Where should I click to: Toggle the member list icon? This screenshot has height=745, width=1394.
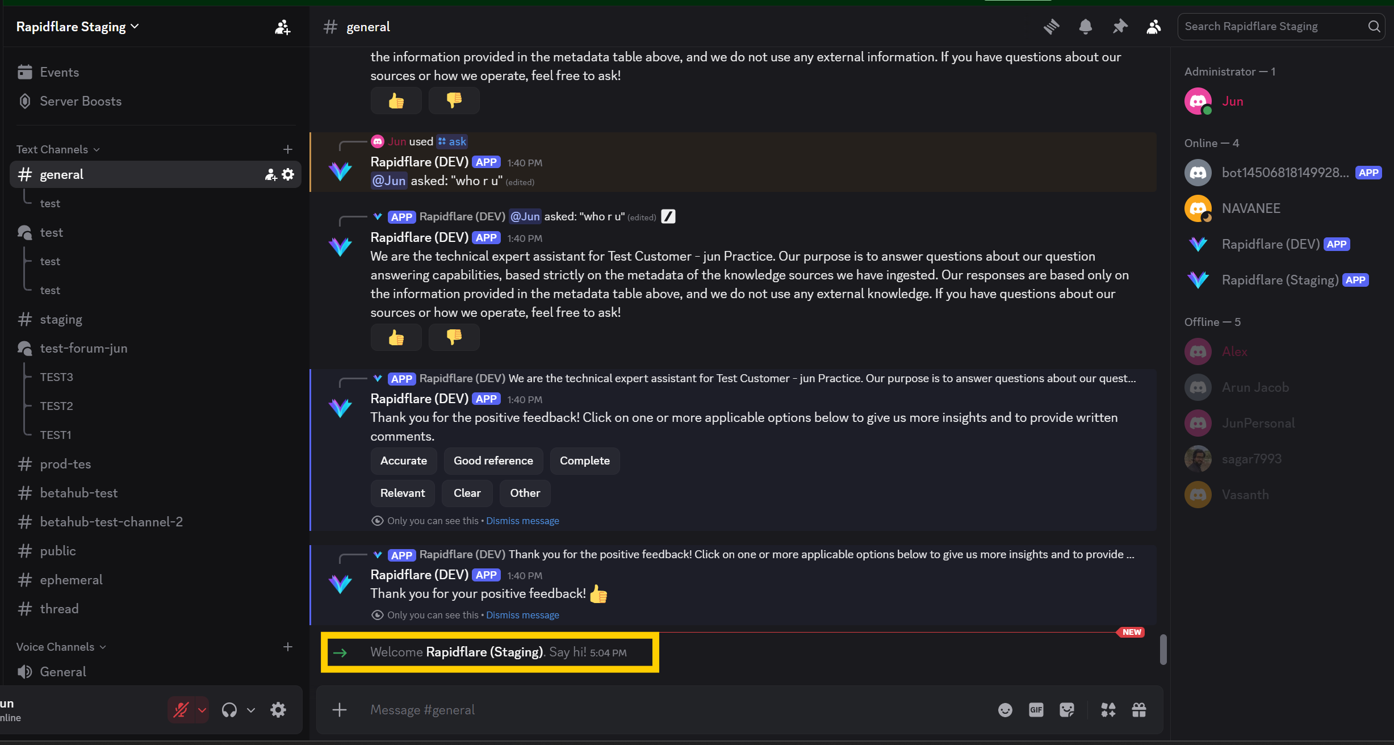pyautogui.click(x=1153, y=27)
